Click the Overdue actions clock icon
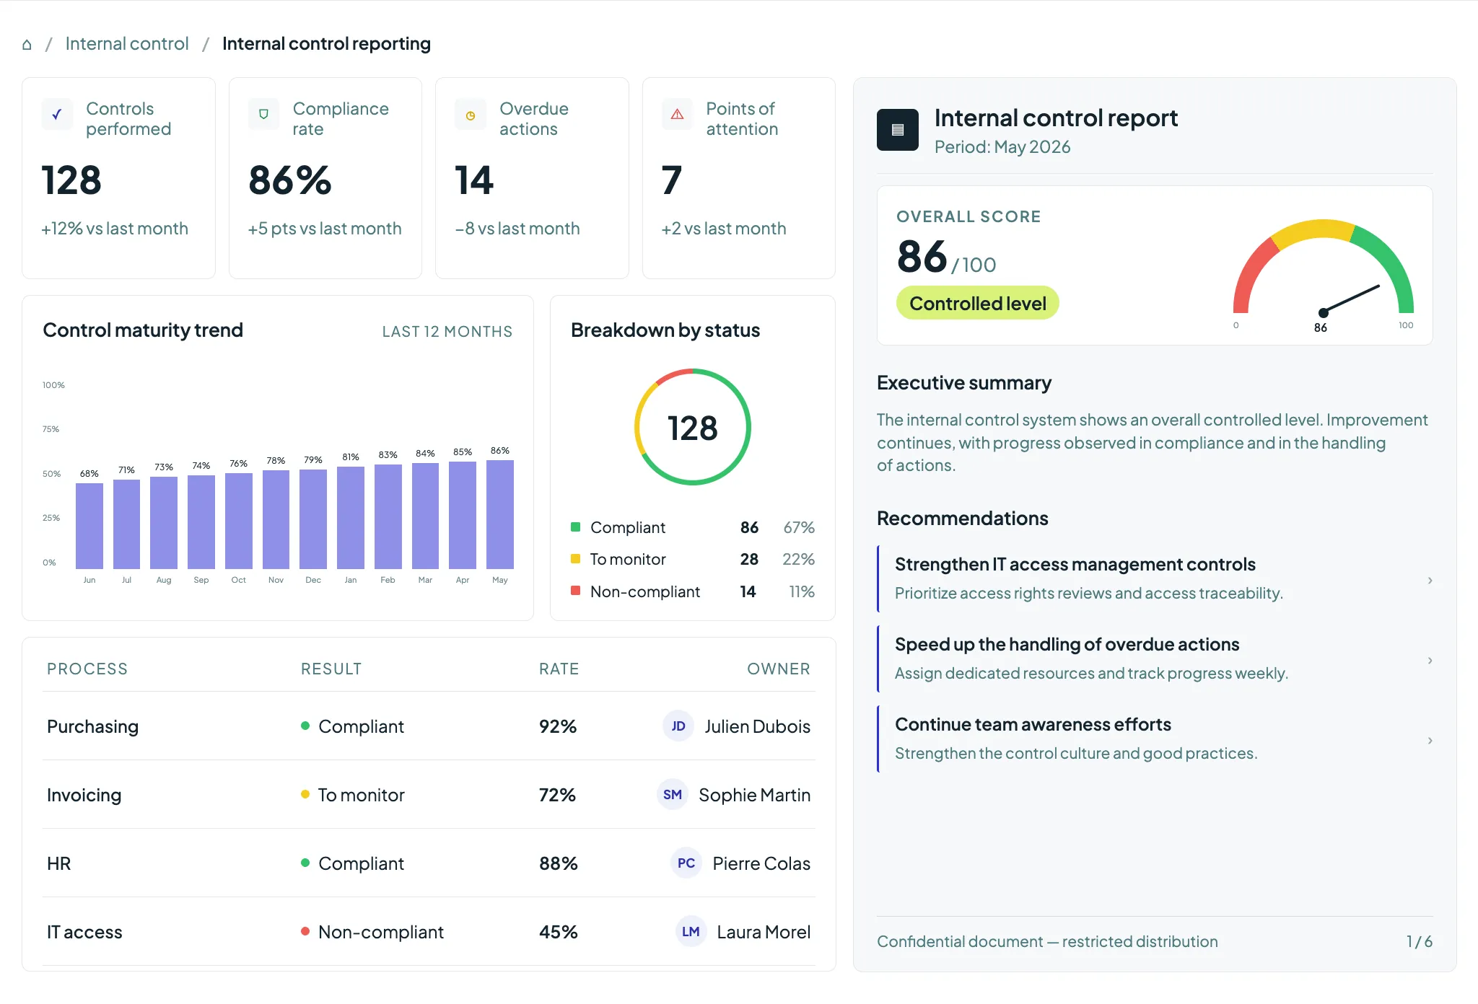 click(471, 115)
